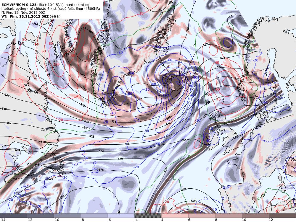Image resolution: width=296 pixels, height=222 pixels.
Task: Click the darkest gray legend swatch after -14
Action: [14, 216]
